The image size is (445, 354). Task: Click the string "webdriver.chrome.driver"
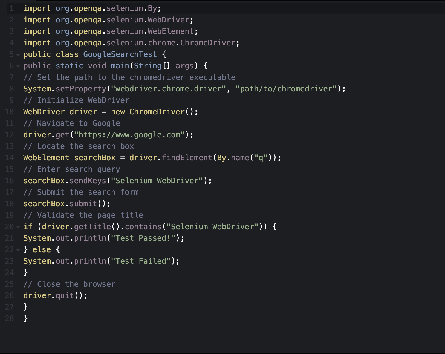169,89
